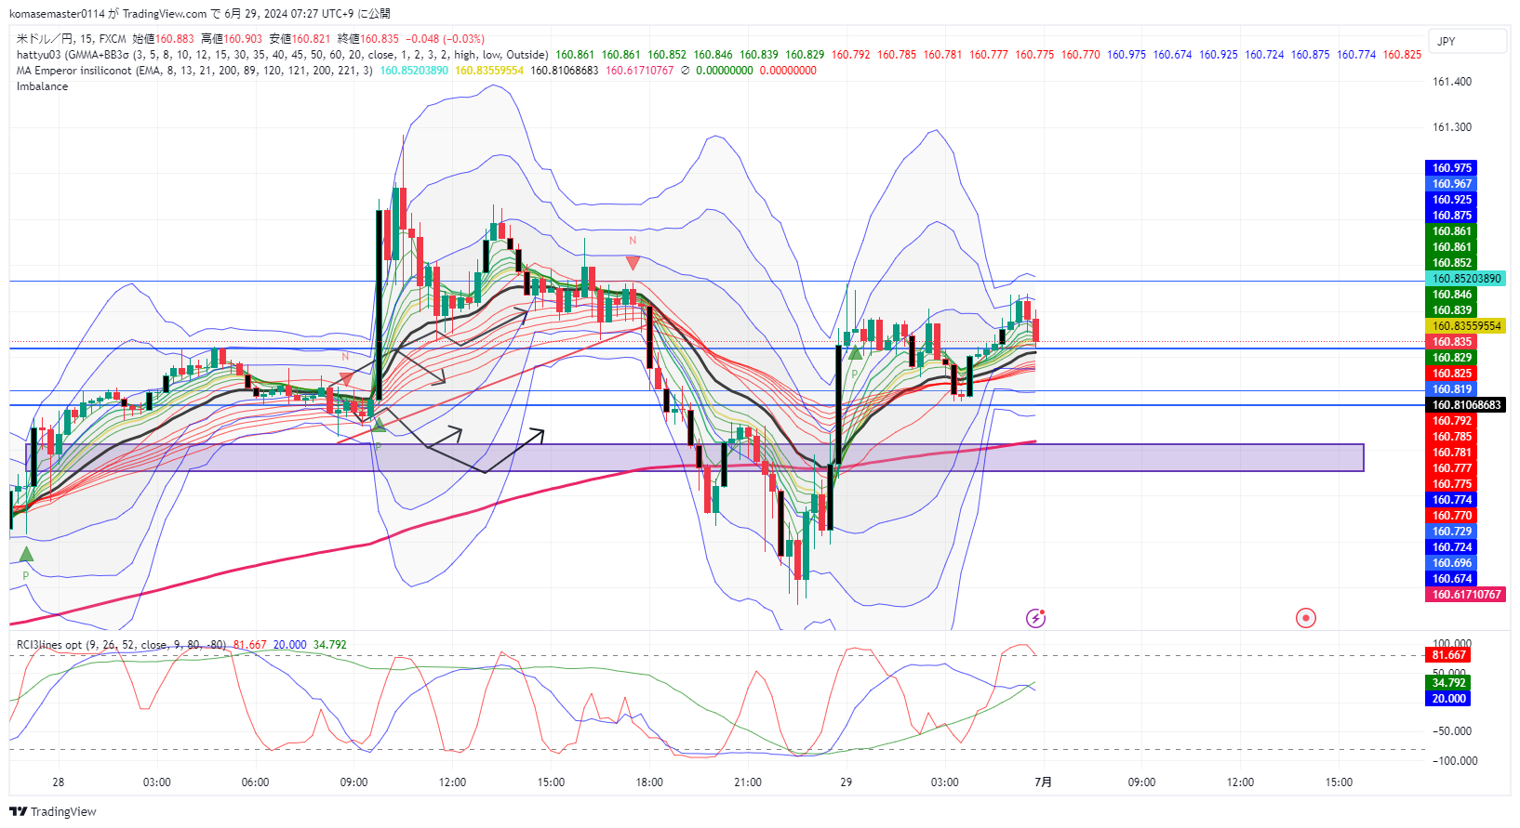
Task: Click the 安値160.821 low value in header
Action: tap(300, 39)
